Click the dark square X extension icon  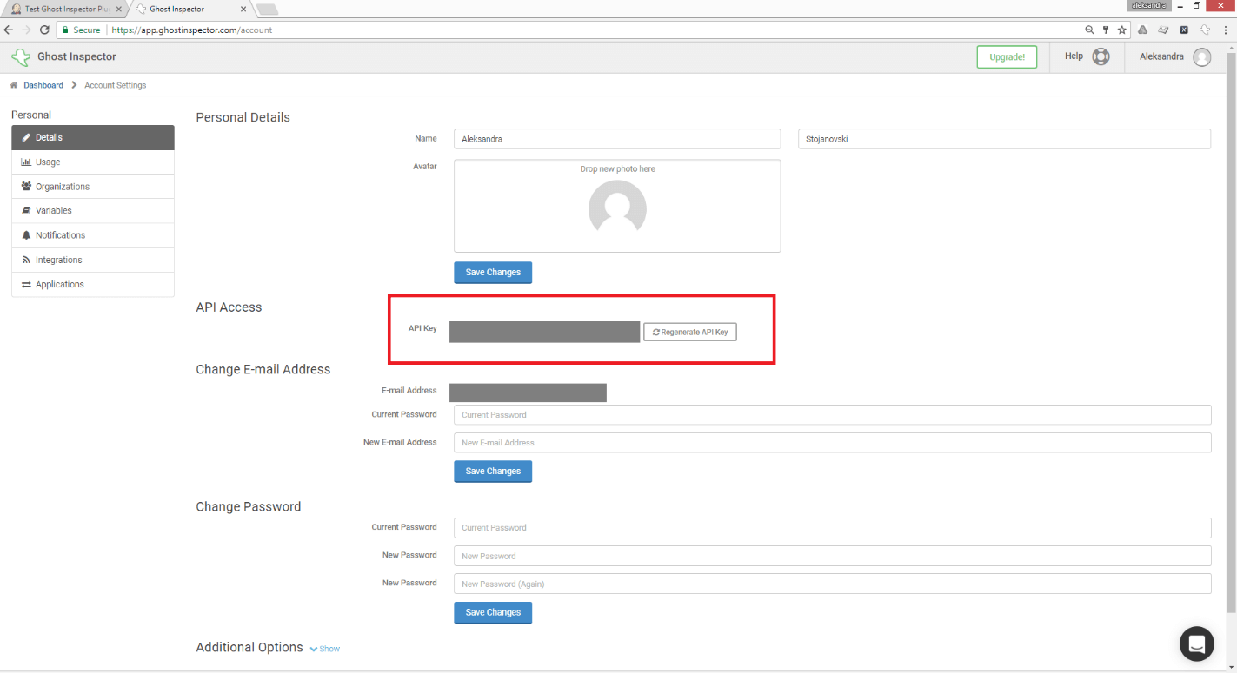(1183, 30)
